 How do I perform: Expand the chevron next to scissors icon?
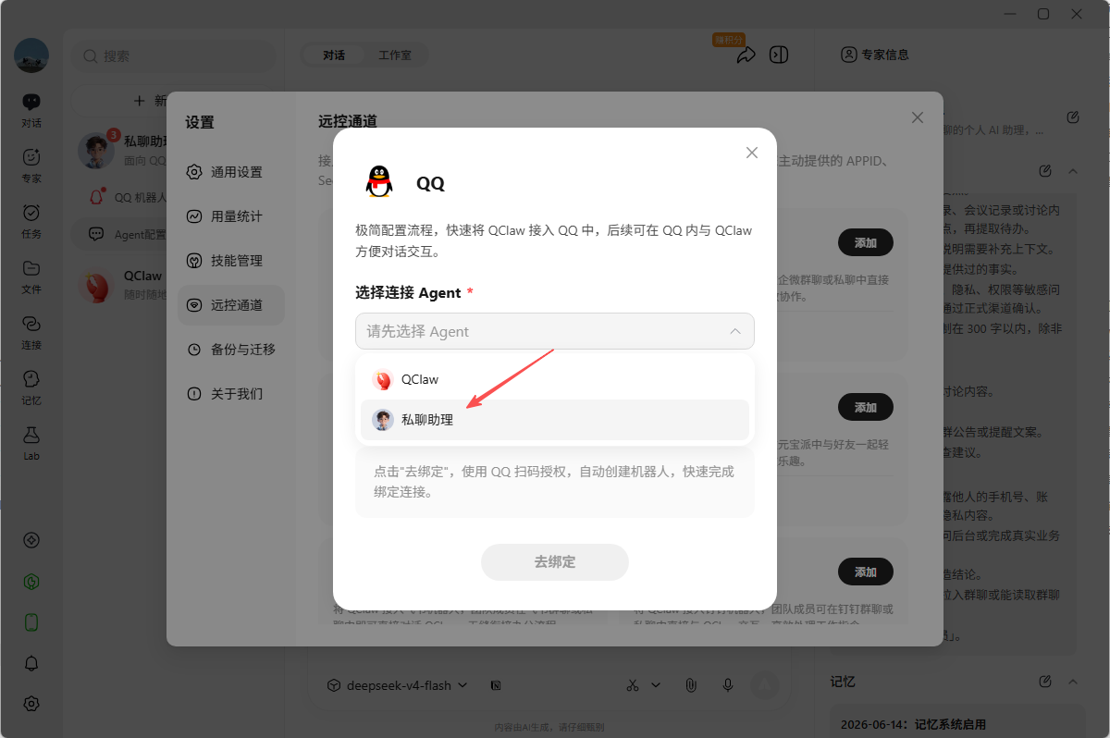tap(656, 685)
